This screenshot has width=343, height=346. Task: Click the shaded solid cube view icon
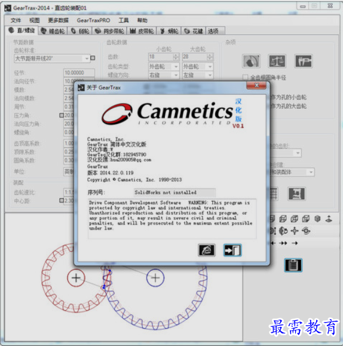tap(317, 218)
